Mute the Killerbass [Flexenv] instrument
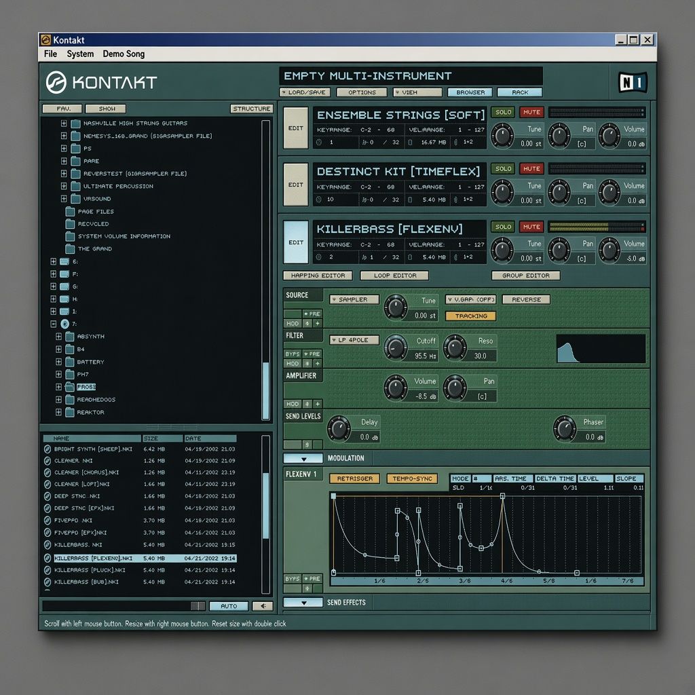 tap(531, 227)
